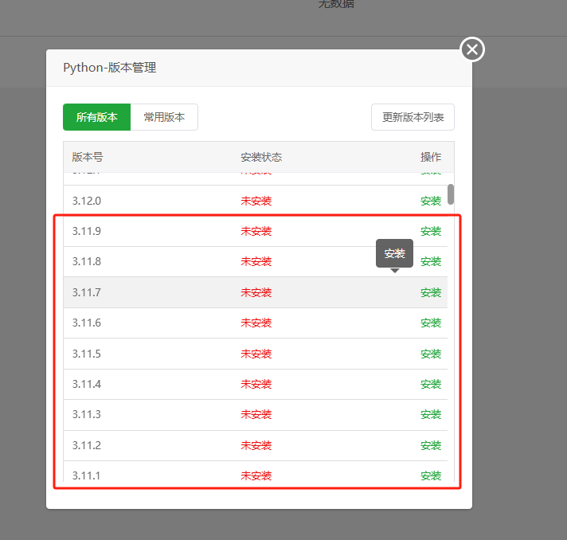The height and width of the screenshot is (540, 567).
Task: Install Python version 3.11.4
Action: pos(431,384)
